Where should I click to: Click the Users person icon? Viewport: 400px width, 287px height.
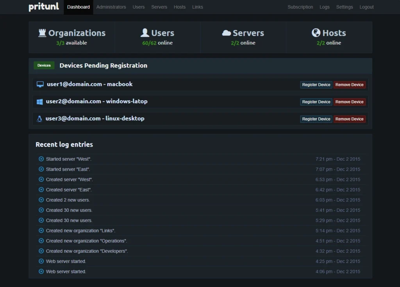[145, 33]
